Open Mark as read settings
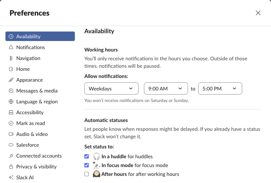 40,123
